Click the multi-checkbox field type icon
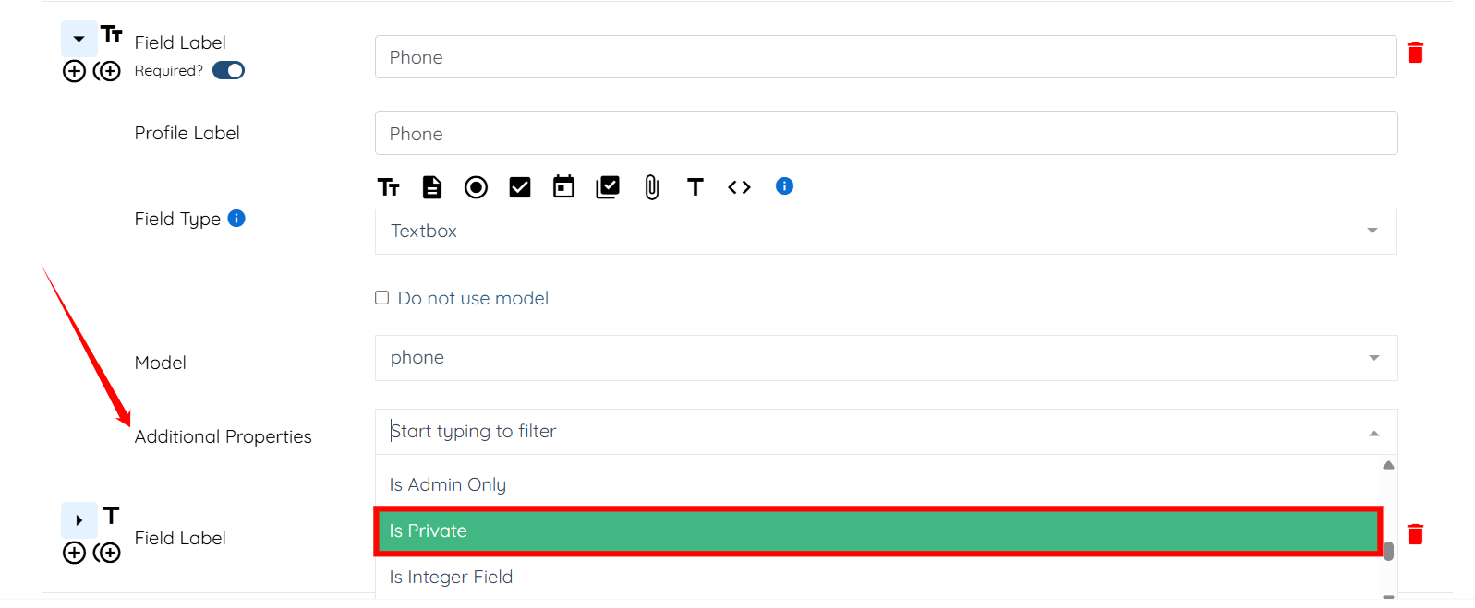1475x608 pixels. (608, 187)
